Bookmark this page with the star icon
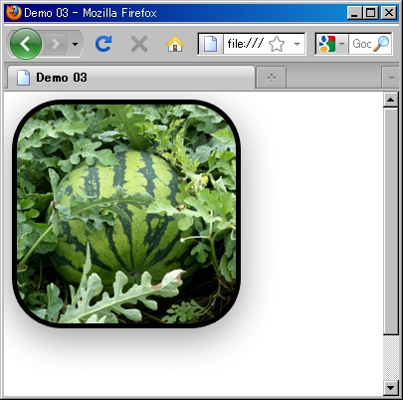Image resolution: width=403 pixels, height=400 pixels. [277, 44]
